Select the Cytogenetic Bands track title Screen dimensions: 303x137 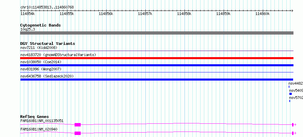click(x=41, y=25)
